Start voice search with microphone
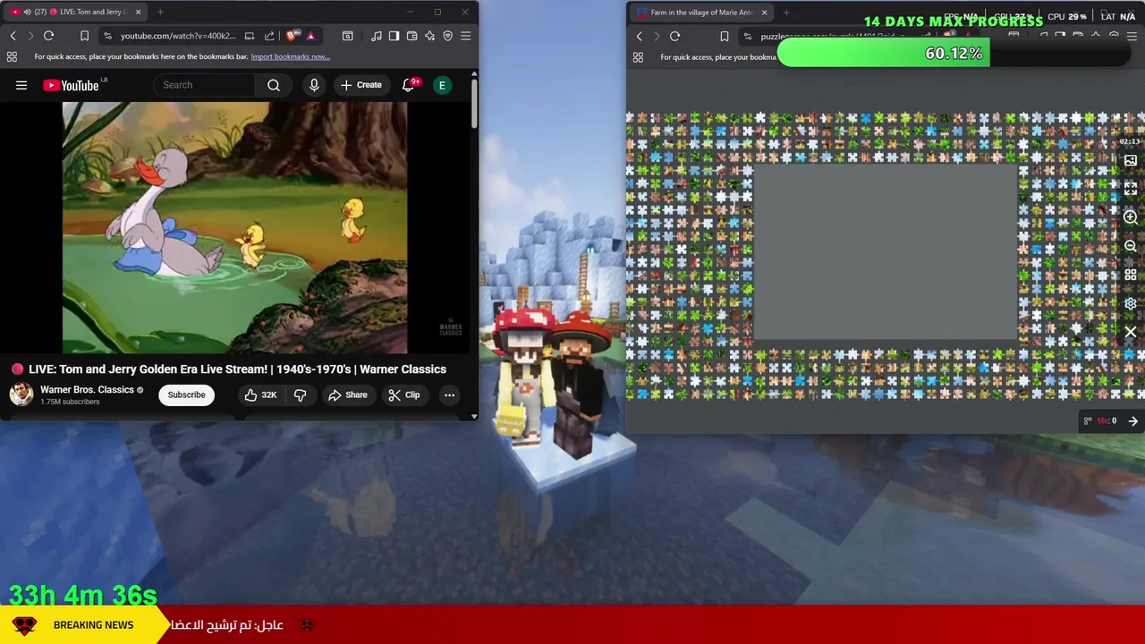Image resolution: width=1145 pixels, height=644 pixels. point(314,85)
